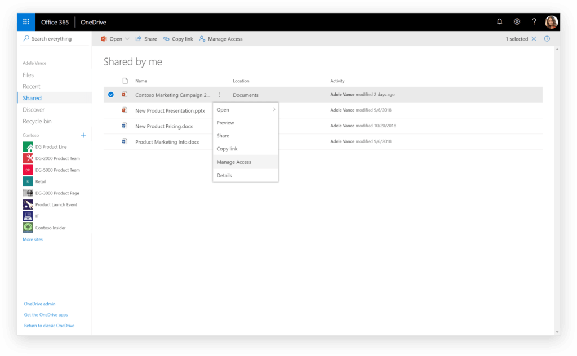
Task: Open the user profile picture
Action: click(x=551, y=22)
